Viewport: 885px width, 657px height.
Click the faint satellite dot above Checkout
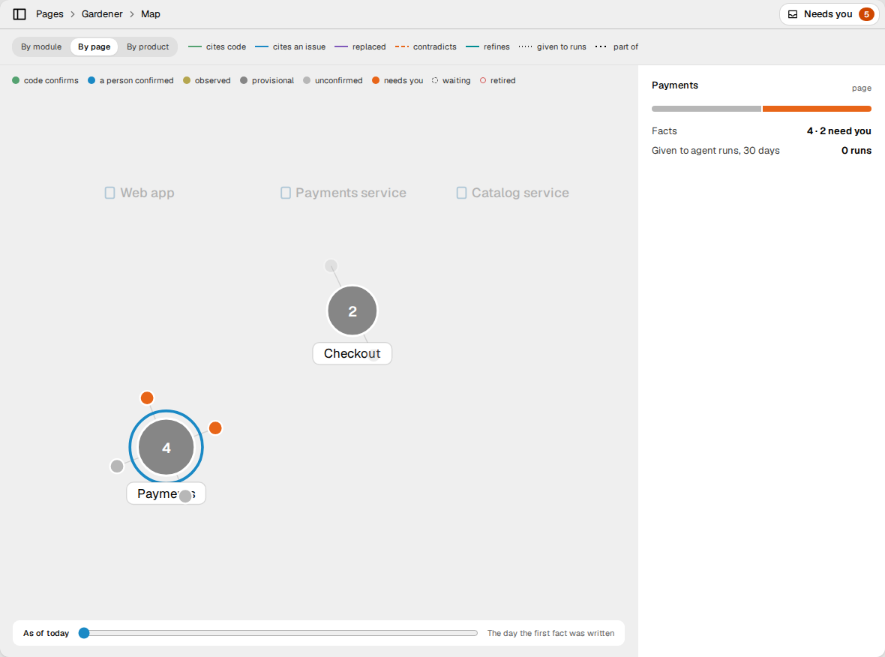point(331,265)
